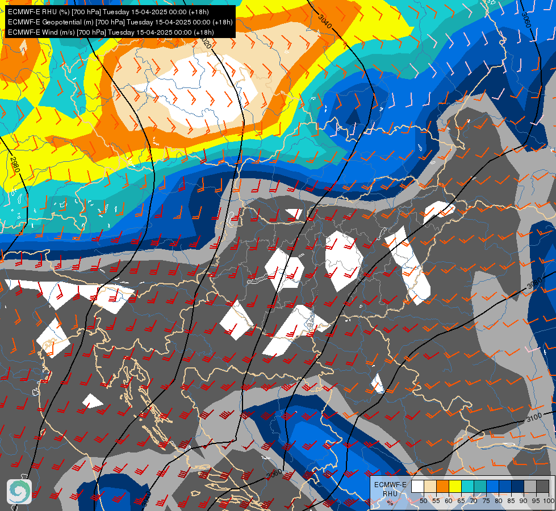Image resolution: width=556 pixels, height=511 pixels.
Task: Click the 3080 geopotential contour label
Action: point(534,283)
